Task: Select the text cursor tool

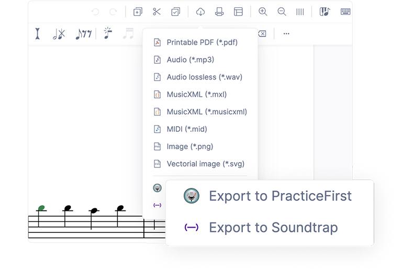Action: click(38, 33)
